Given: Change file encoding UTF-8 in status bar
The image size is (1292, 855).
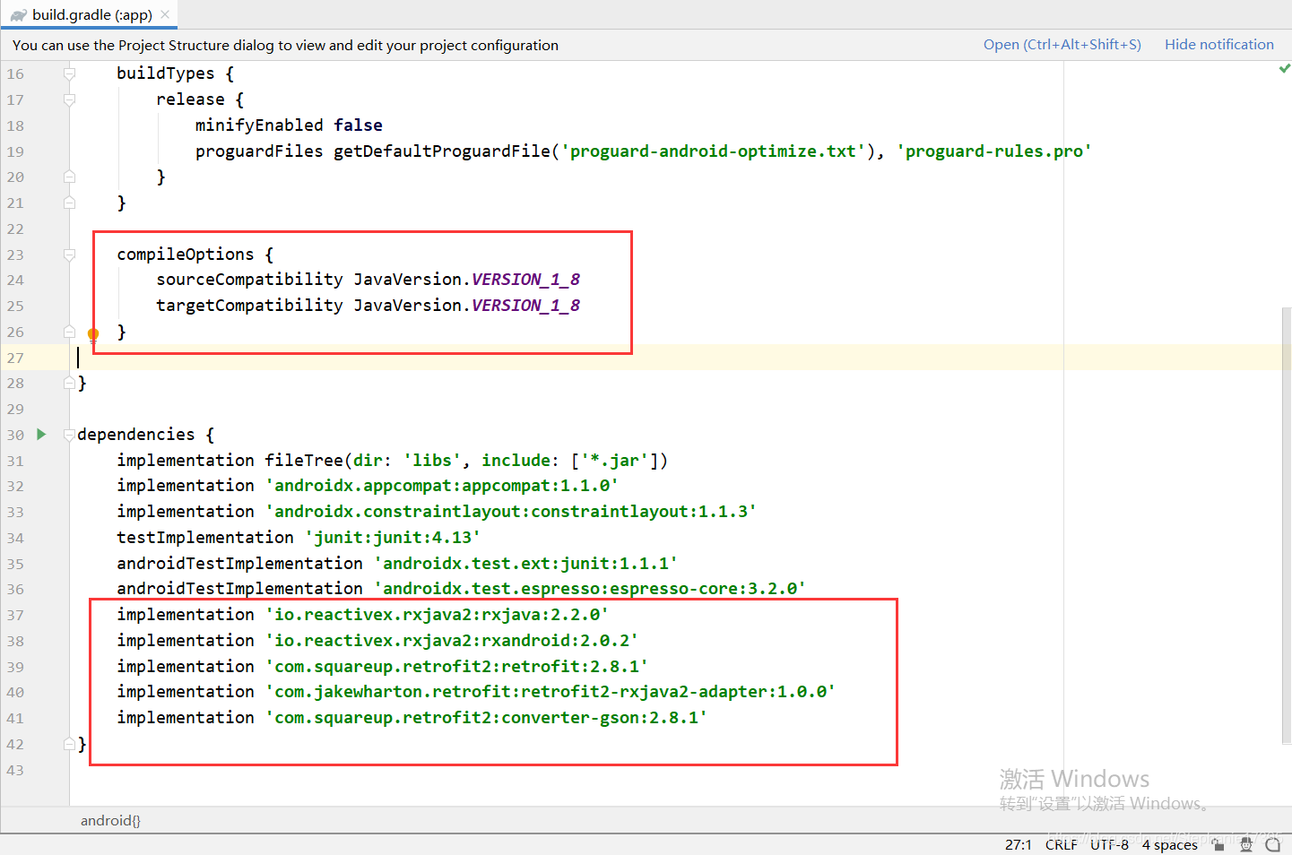Looking at the screenshot, I should [1110, 844].
